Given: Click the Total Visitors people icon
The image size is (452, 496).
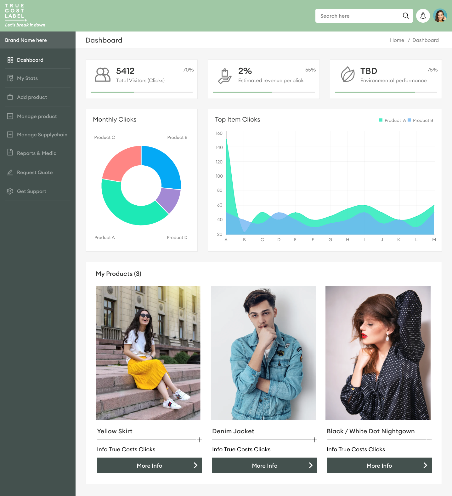Looking at the screenshot, I should 103,75.
